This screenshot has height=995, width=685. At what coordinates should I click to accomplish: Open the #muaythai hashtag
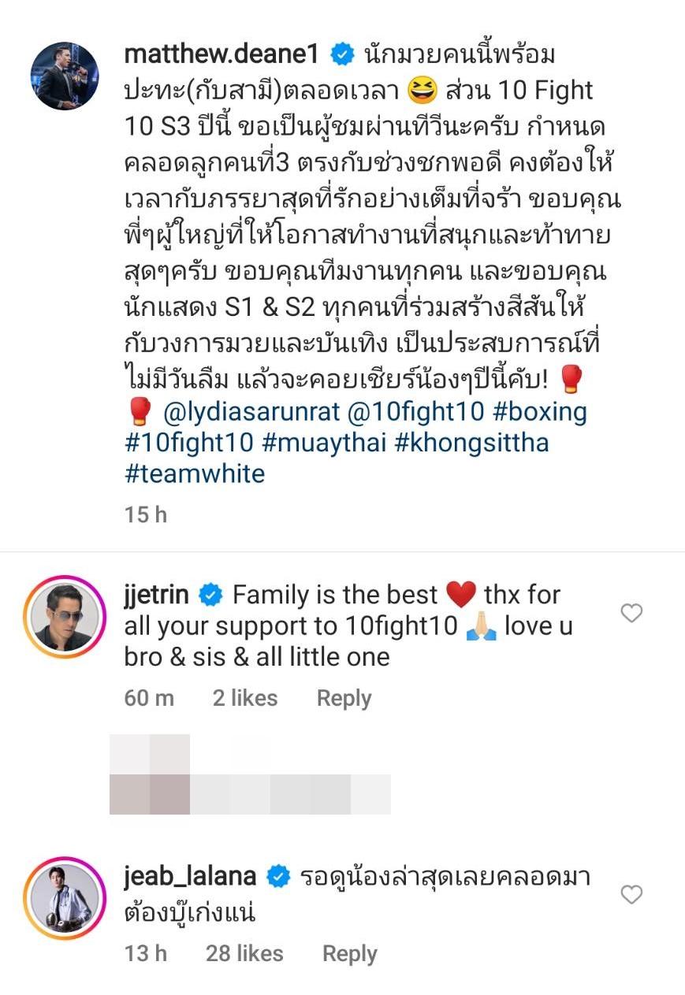pos(323,443)
